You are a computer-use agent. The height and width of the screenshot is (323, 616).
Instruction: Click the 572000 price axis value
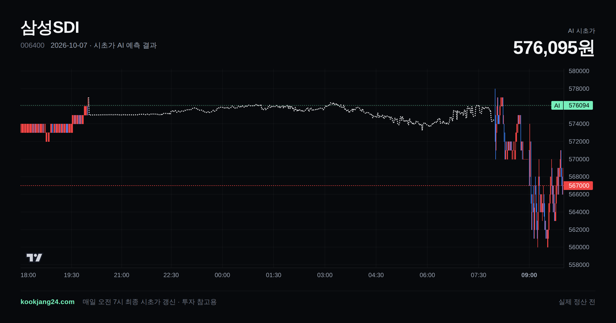point(579,142)
